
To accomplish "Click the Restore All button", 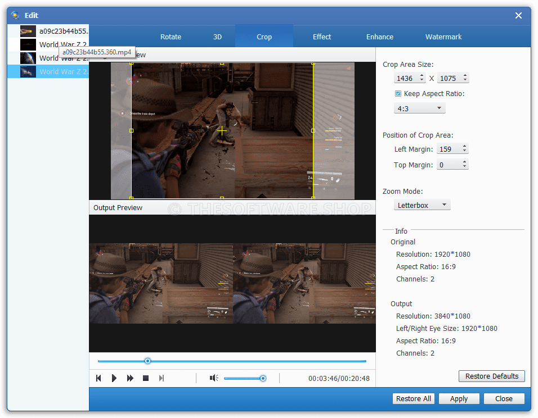I will click(x=414, y=398).
